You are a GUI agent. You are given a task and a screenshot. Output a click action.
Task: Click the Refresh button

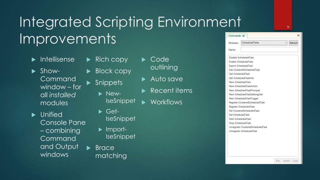point(293,43)
